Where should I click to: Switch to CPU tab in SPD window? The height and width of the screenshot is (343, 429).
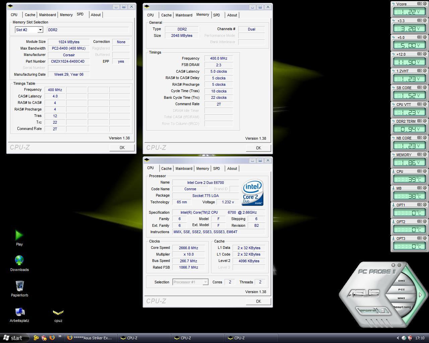pyautogui.click(x=14, y=15)
